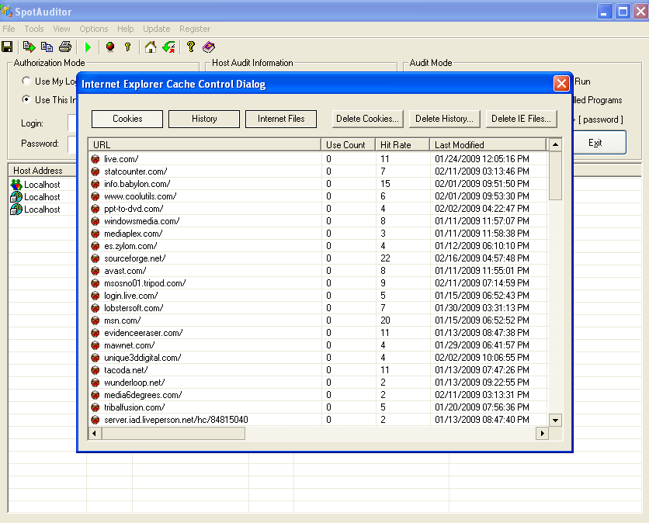The width and height of the screenshot is (649, 523).
Task: Open the View menu
Action: tap(61, 29)
